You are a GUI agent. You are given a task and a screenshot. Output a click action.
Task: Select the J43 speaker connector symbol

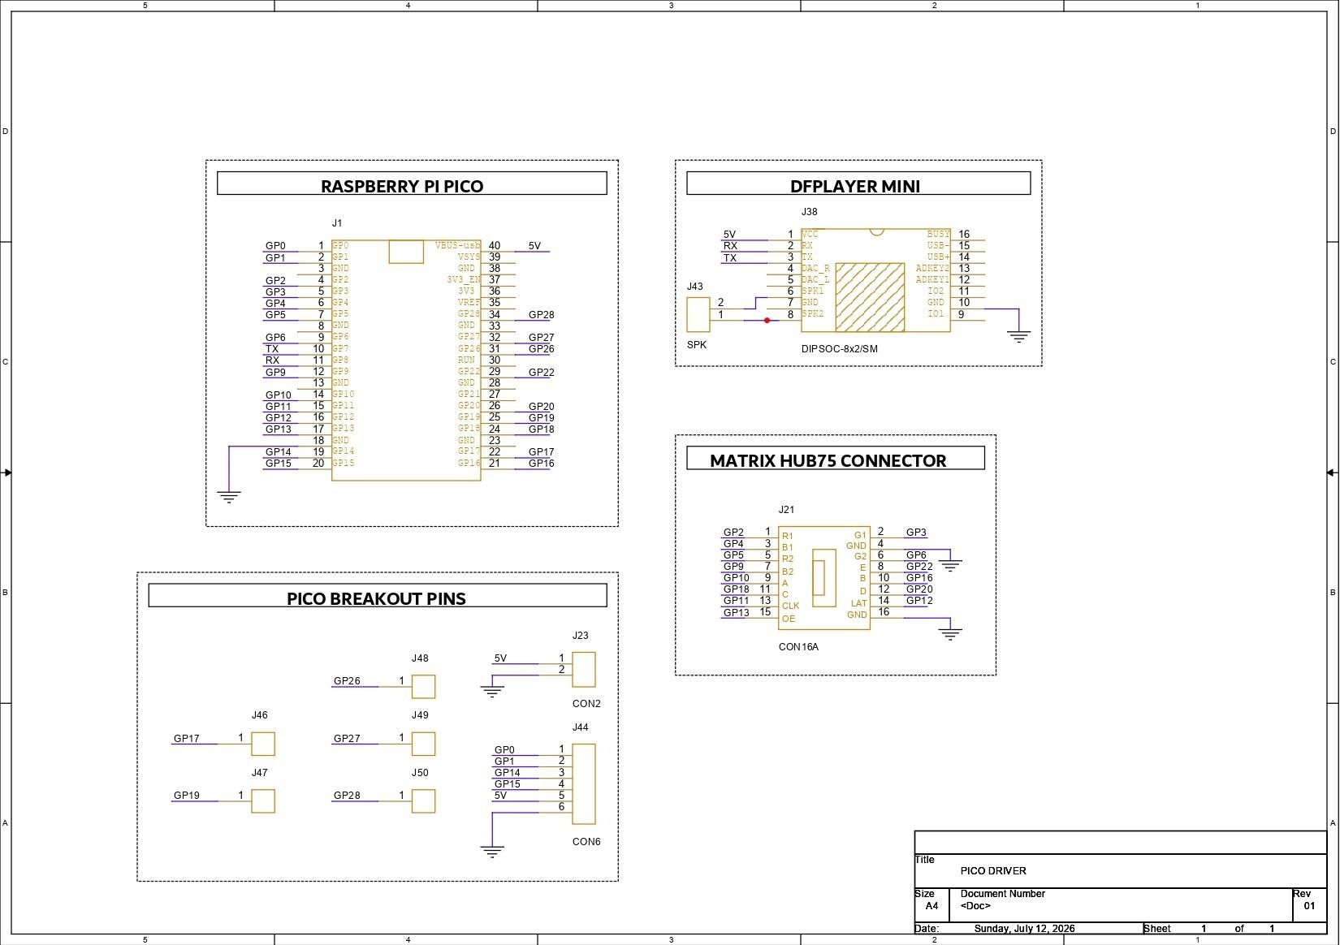coord(698,314)
